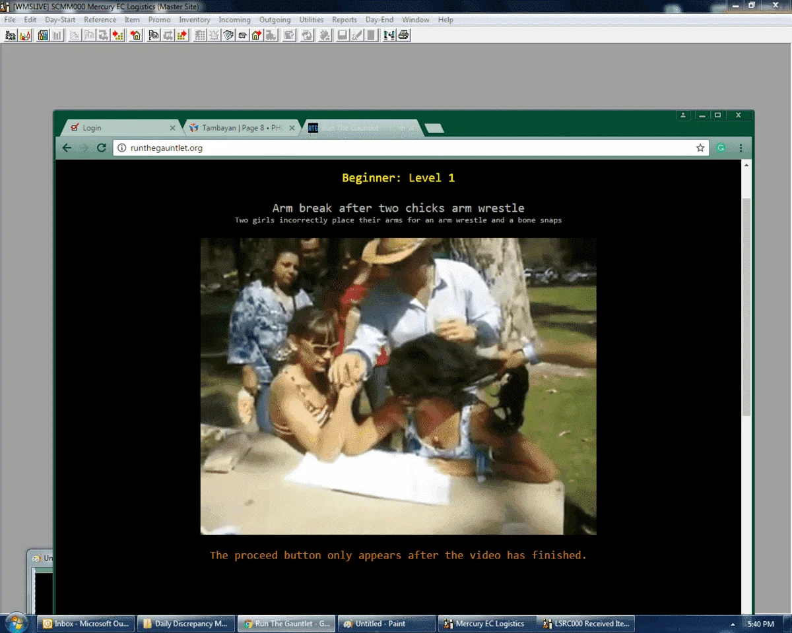Open the Window menu
The width and height of the screenshot is (792, 633).
tap(416, 20)
